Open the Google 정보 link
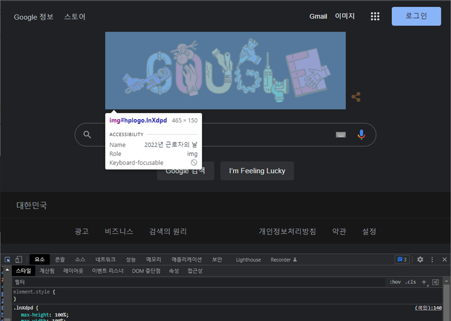 click(34, 17)
